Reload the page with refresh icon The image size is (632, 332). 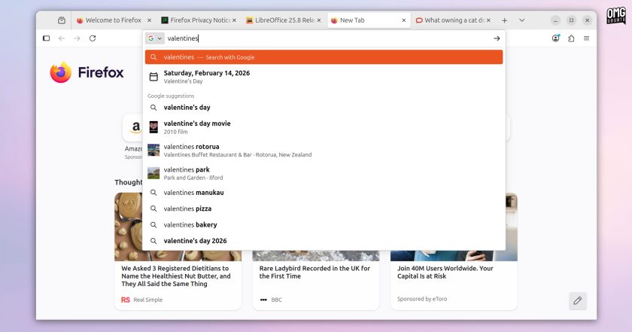(93, 38)
